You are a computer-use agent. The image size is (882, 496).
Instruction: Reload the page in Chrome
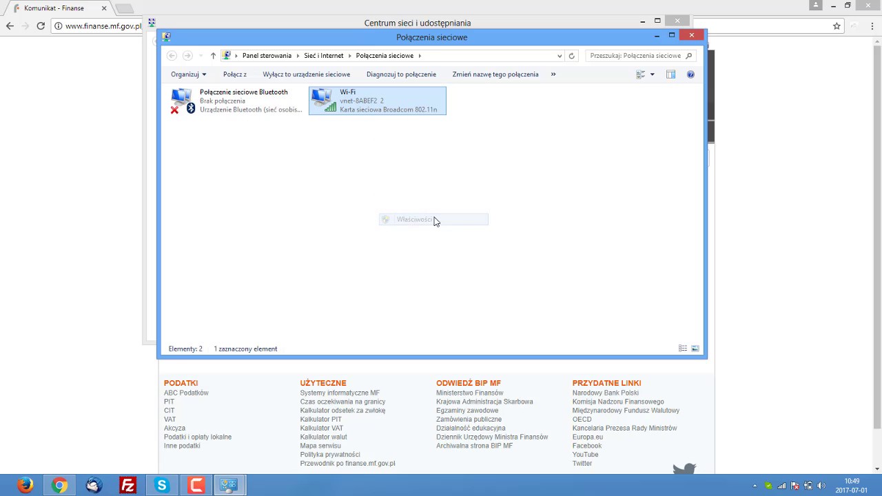tap(41, 26)
